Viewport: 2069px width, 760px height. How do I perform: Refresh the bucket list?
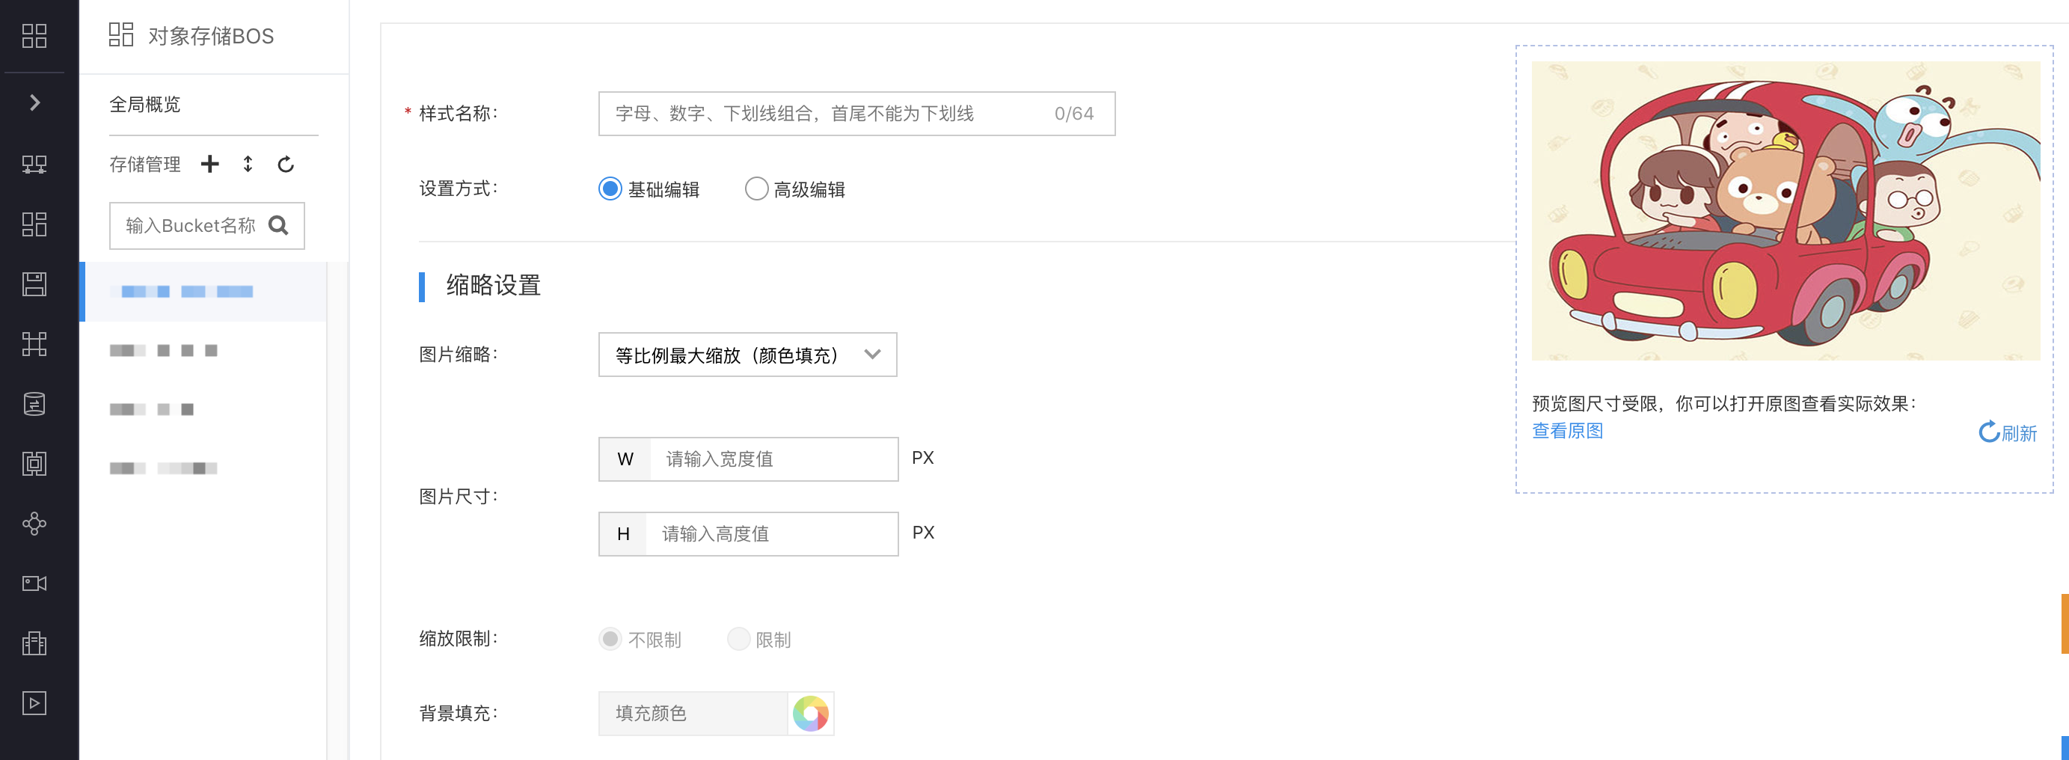point(286,165)
